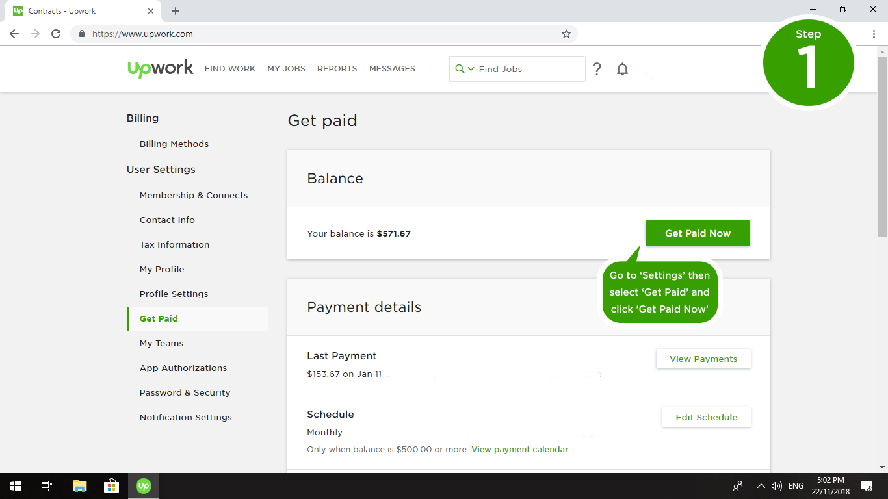Click the Get Paid Now button
The height and width of the screenshot is (499, 888).
698,233
